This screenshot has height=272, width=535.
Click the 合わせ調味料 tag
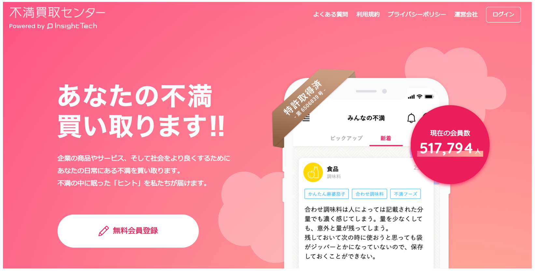(369, 194)
